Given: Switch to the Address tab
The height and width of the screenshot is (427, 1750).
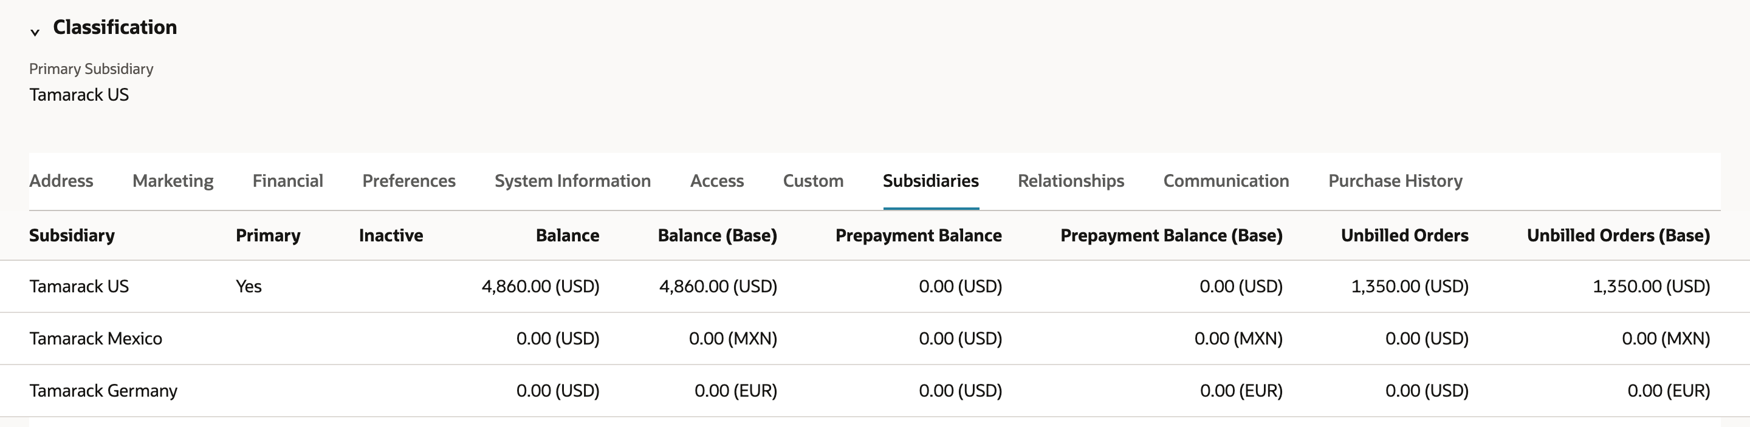Looking at the screenshot, I should (x=61, y=181).
